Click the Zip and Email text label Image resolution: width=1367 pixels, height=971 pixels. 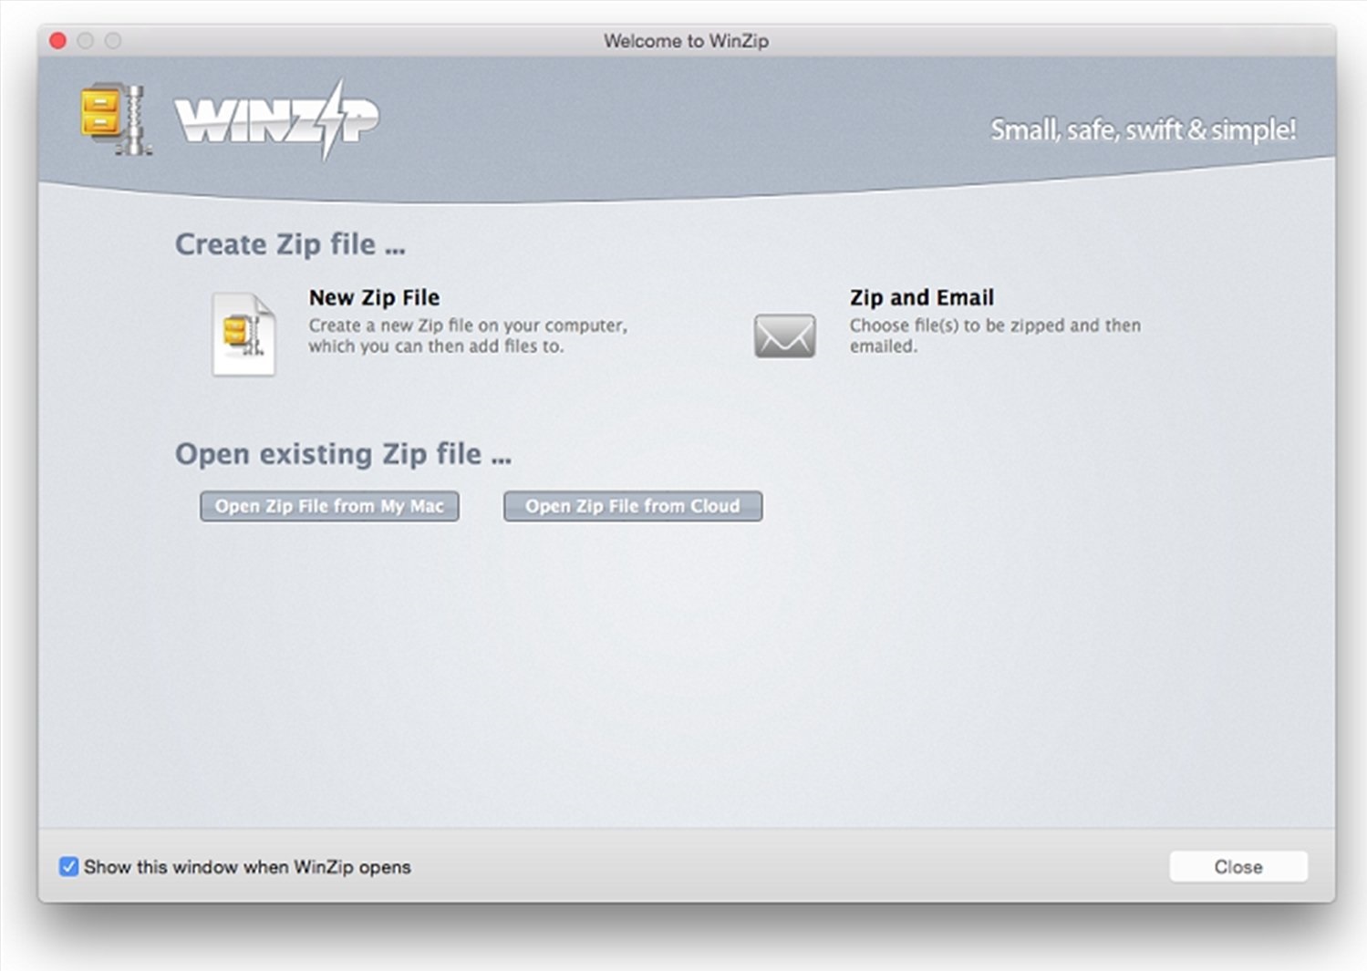pyautogui.click(x=921, y=297)
